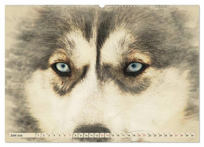Select Saturday day 6 in red
Image resolution: width=204 pixels, height=147 pixels.
(x=65, y=135)
